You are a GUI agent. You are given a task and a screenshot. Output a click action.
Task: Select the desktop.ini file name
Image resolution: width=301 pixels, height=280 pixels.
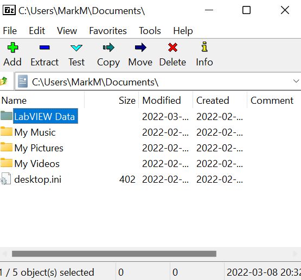(38, 179)
